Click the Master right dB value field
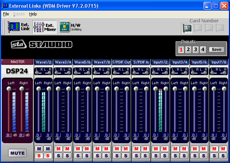The image size is (230, 163). click(21, 135)
